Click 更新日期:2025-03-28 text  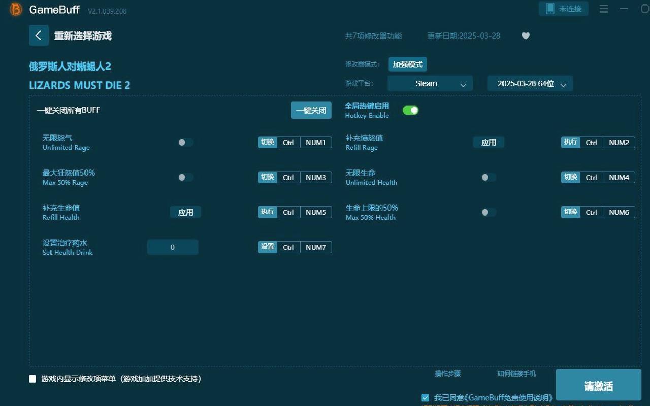click(464, 36)
